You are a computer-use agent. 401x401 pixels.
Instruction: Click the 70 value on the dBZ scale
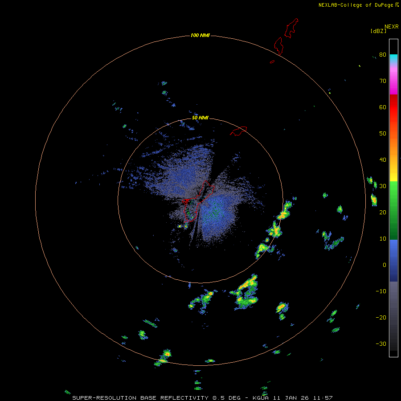click(x=383, y=81)
